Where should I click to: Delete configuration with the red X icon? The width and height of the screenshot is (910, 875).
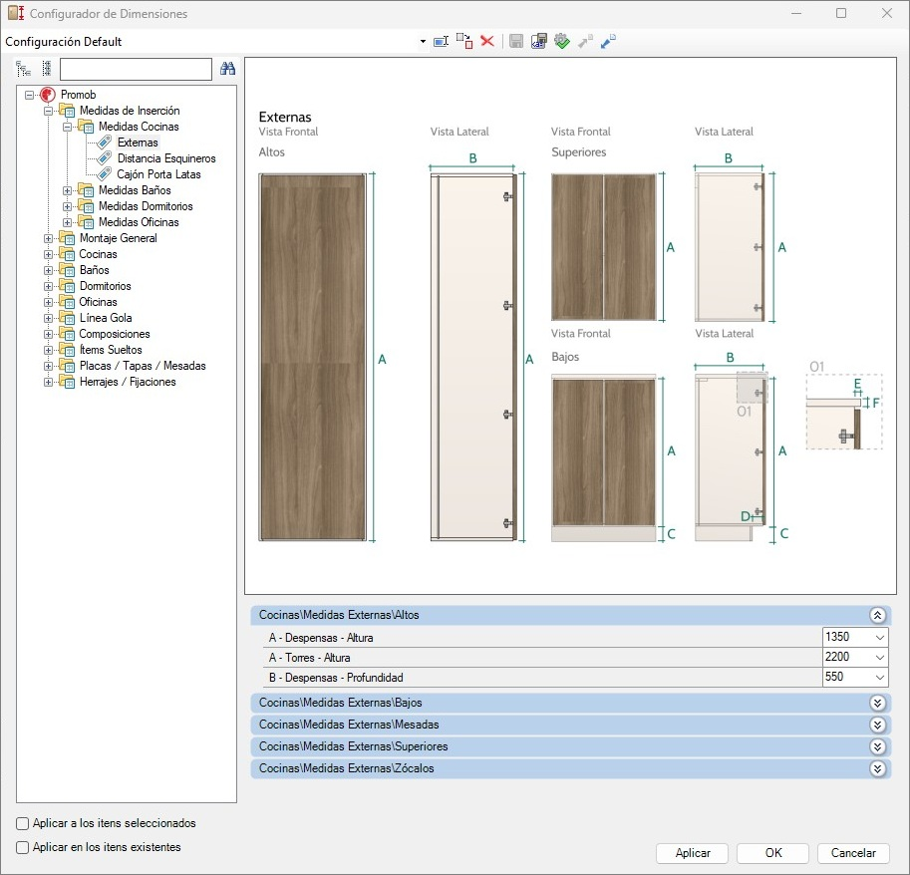tap(487, 41)
